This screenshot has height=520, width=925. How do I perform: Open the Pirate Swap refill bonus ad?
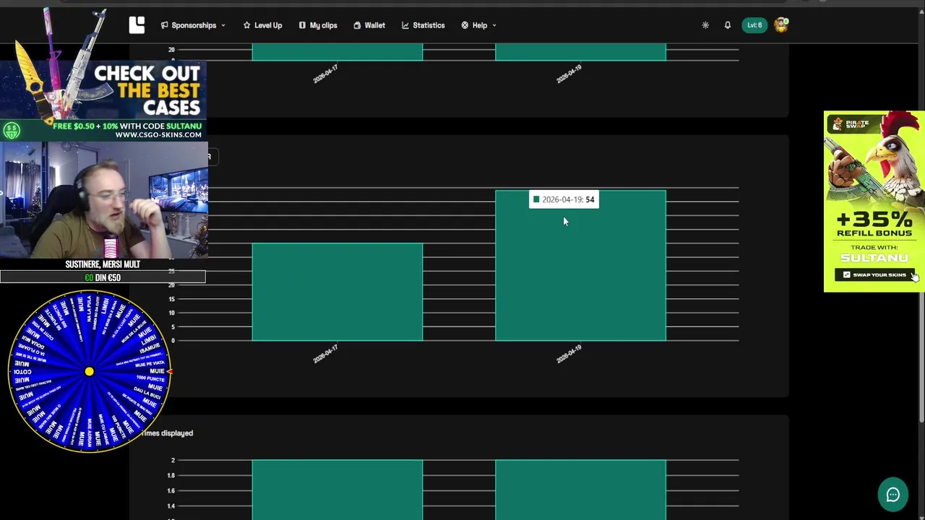click(x=874, y=201)
